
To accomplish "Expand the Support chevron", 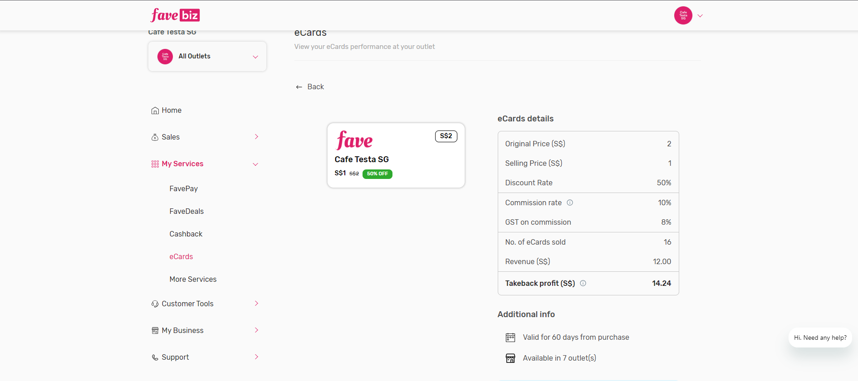I will click(256, 357).
